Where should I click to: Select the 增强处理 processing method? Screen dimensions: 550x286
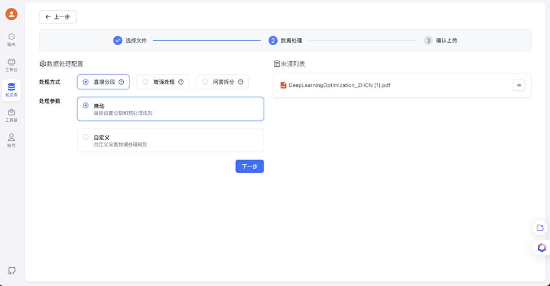pos(163,82)
